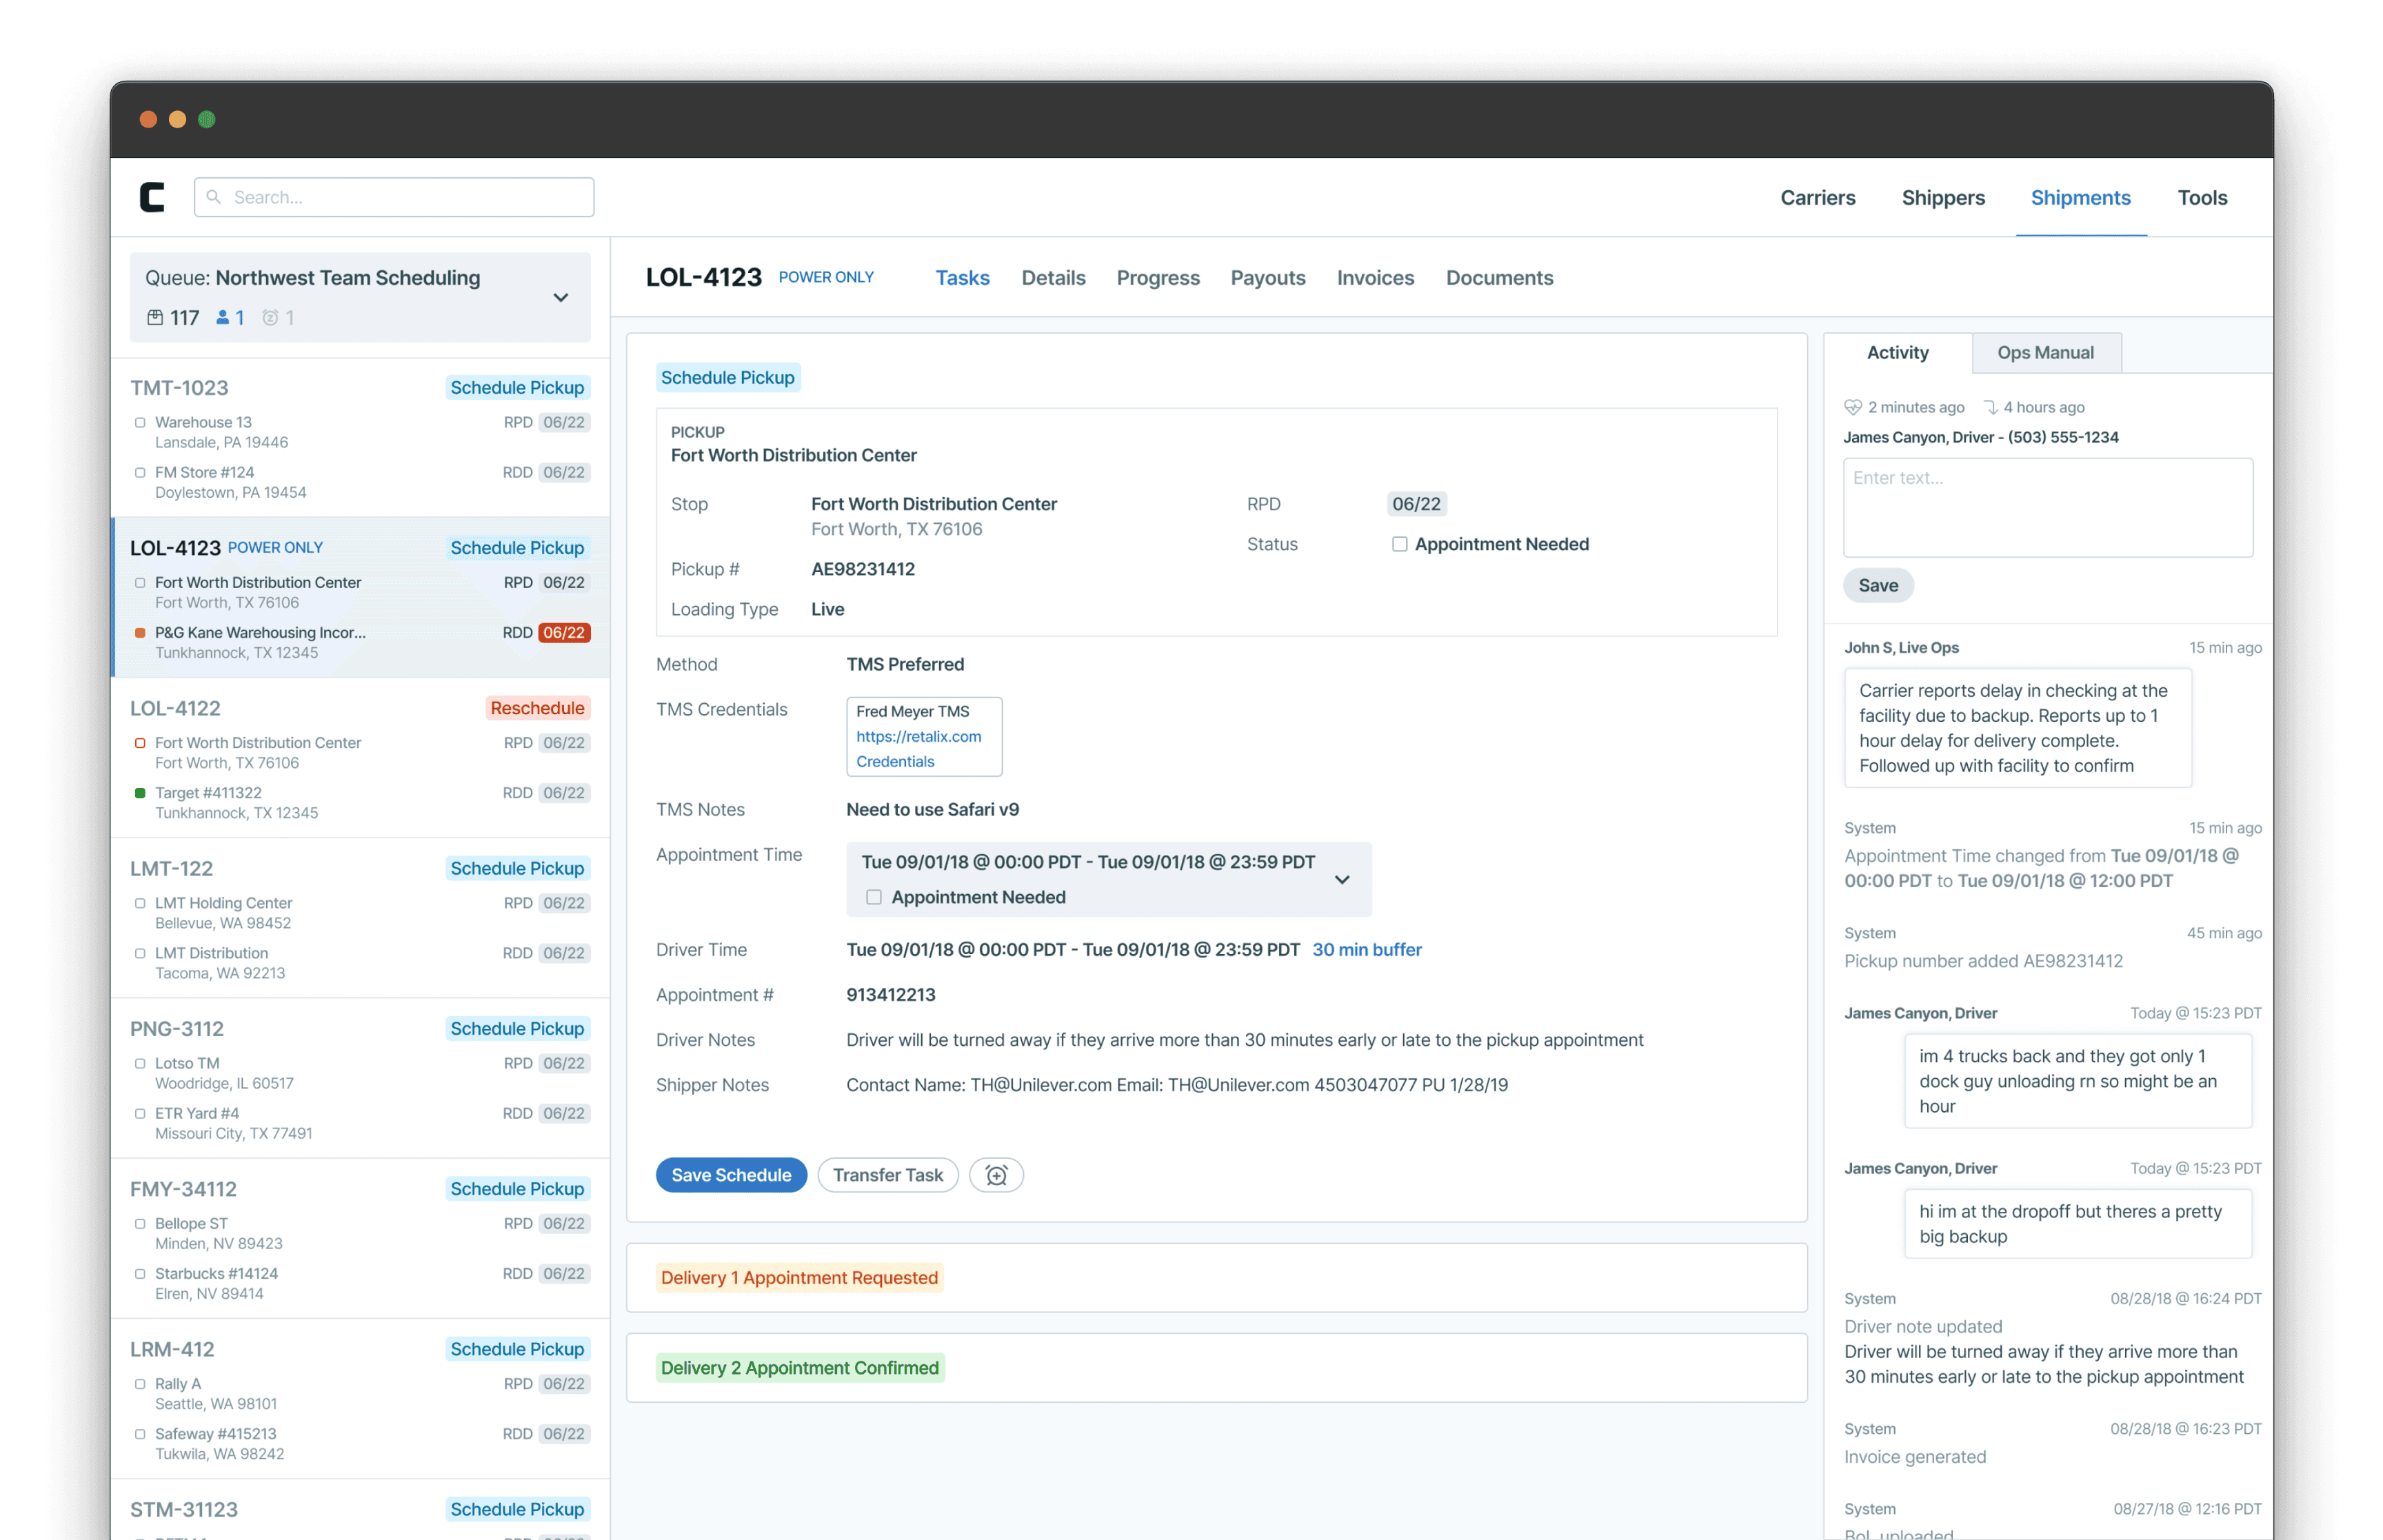This screenshot has height=1540, width=2383.
Task: Click the status square beside Lotso TM
Action: click(x=140, y=1064)
